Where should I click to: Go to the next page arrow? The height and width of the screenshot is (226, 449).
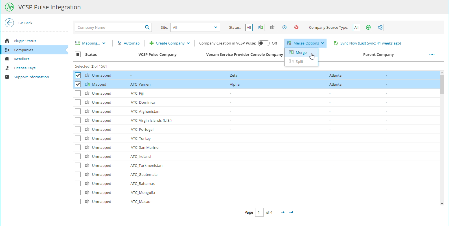[283, 212]
